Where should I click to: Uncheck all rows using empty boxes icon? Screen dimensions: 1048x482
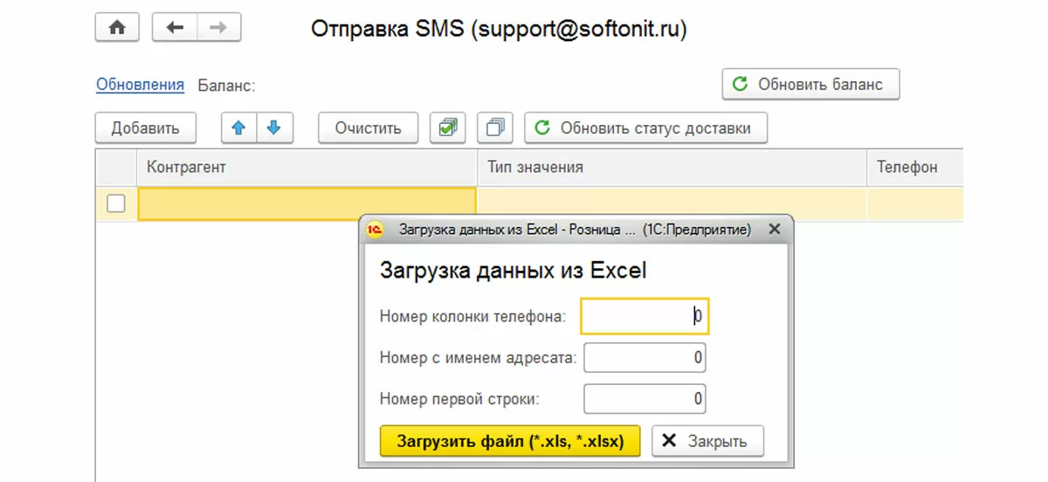(495, 127)
